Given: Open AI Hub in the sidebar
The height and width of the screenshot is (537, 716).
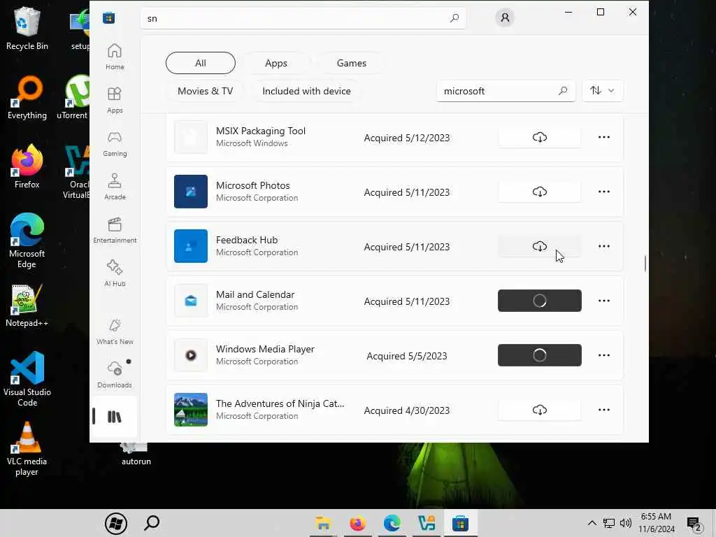Looking at the screenshot, I should tap(115, 273).
